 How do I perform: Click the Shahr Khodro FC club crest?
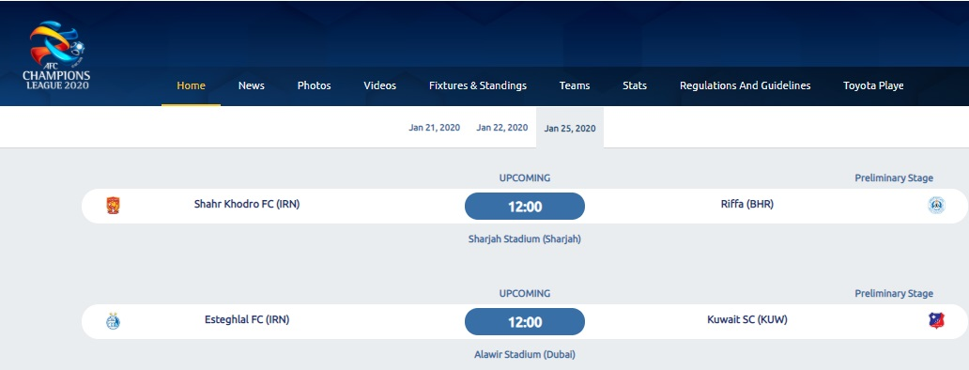point(113,206)
